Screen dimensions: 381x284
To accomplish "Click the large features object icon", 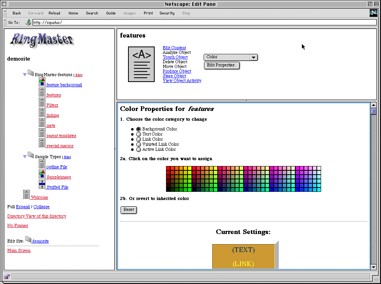I will click(x=141, y=64).
